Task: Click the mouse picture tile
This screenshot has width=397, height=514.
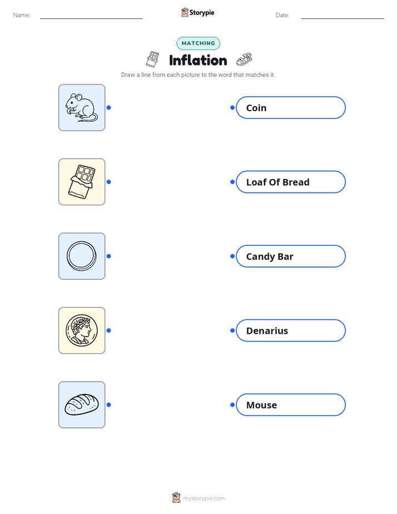Action: tap(82, 107)
